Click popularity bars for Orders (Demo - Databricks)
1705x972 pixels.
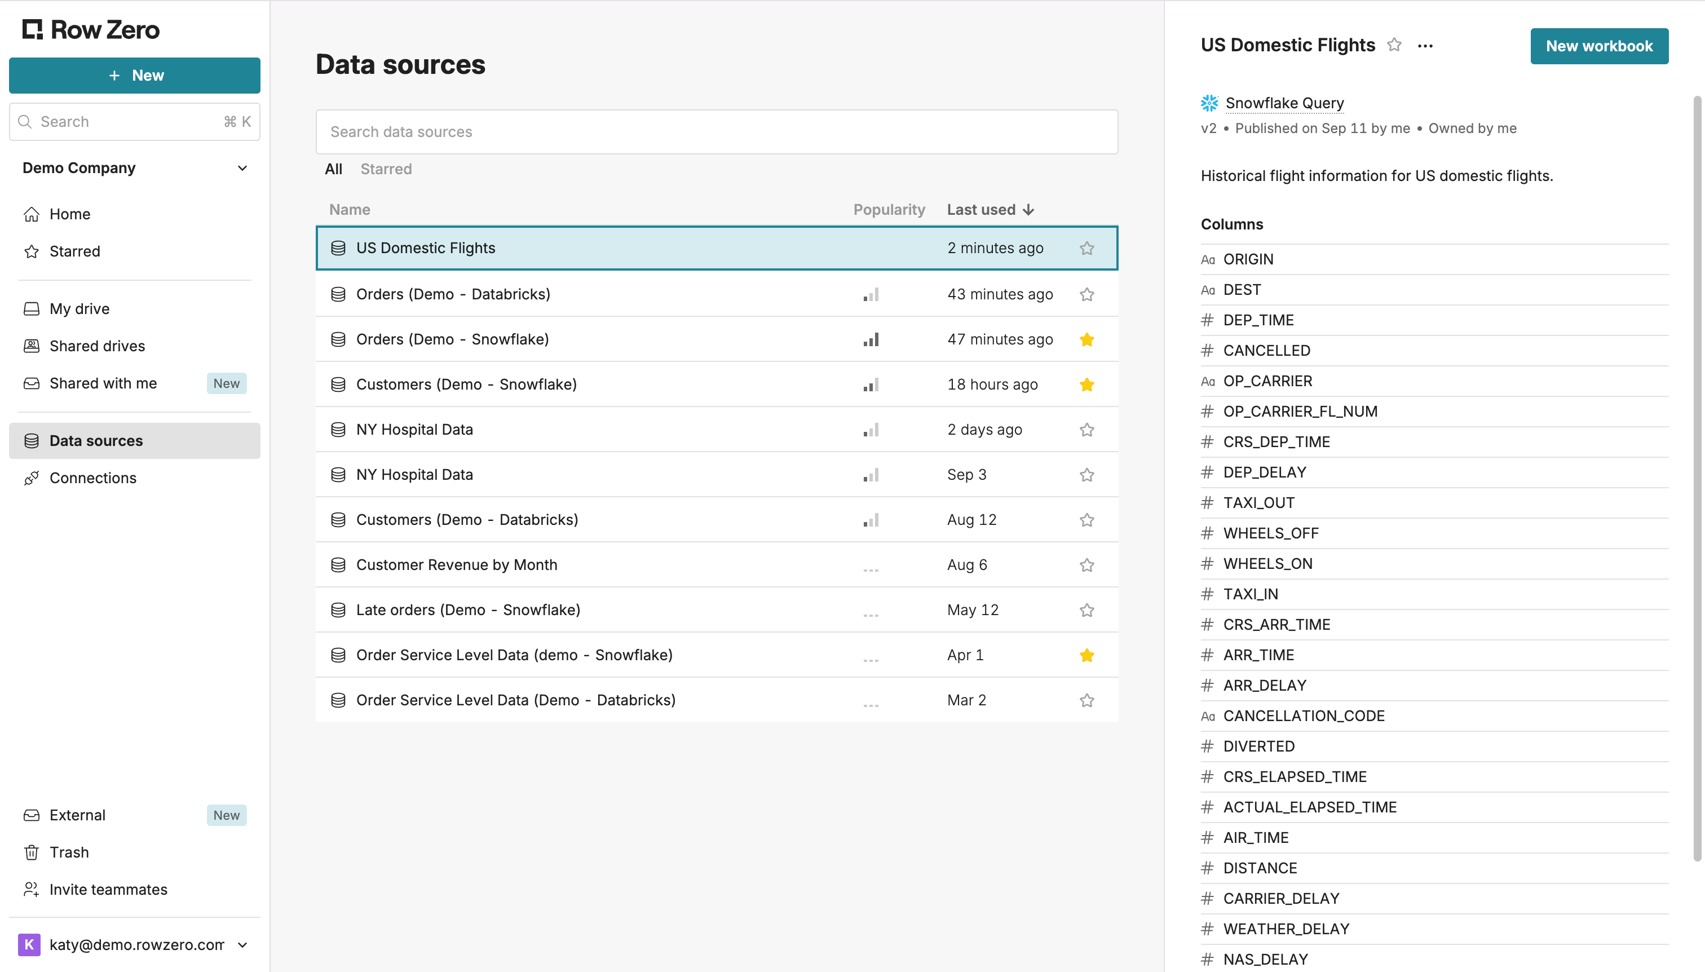pyautogui.click(x=871, y=294)
